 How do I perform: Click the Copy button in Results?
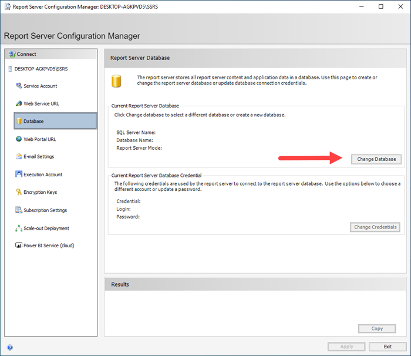click(x=377, y=329)
